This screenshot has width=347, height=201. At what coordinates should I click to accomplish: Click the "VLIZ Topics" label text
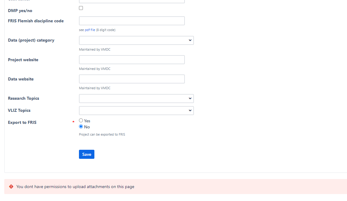click(x=19, y=110)
